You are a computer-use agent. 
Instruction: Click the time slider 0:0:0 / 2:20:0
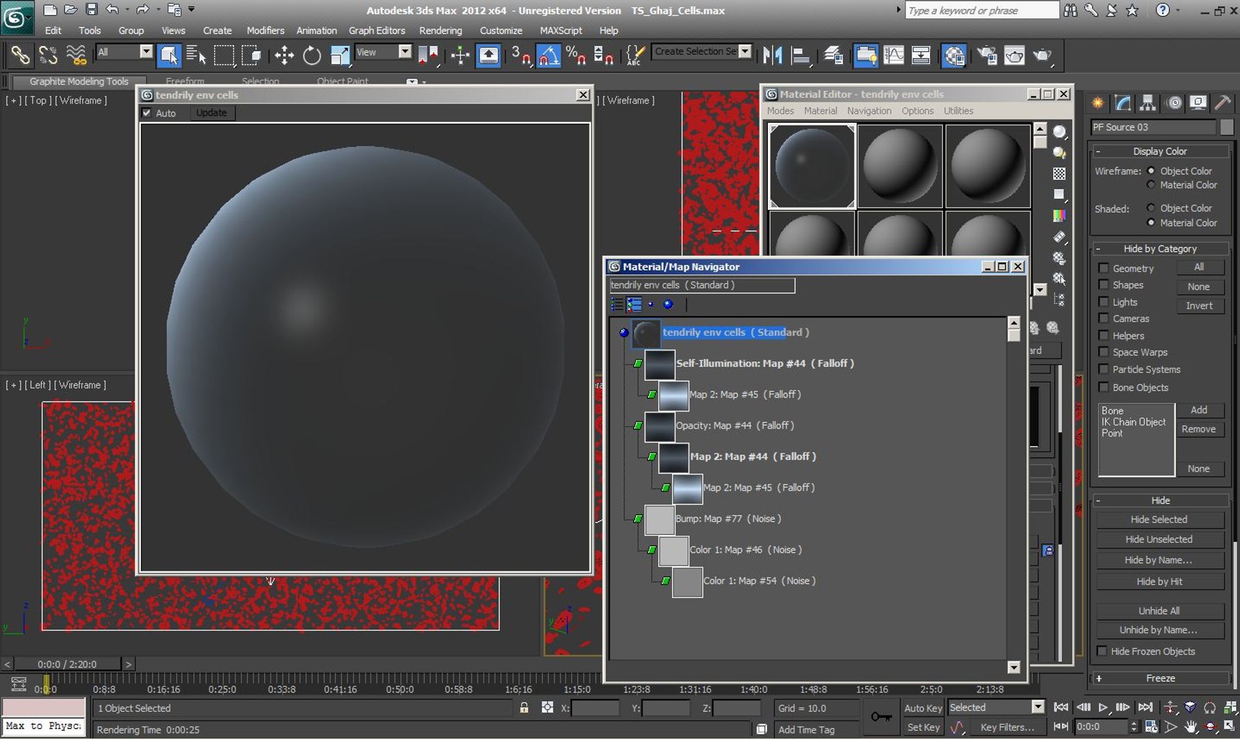[67, 664]
